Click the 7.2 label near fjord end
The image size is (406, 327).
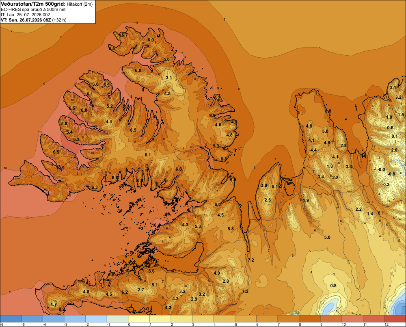coord(251,260)
